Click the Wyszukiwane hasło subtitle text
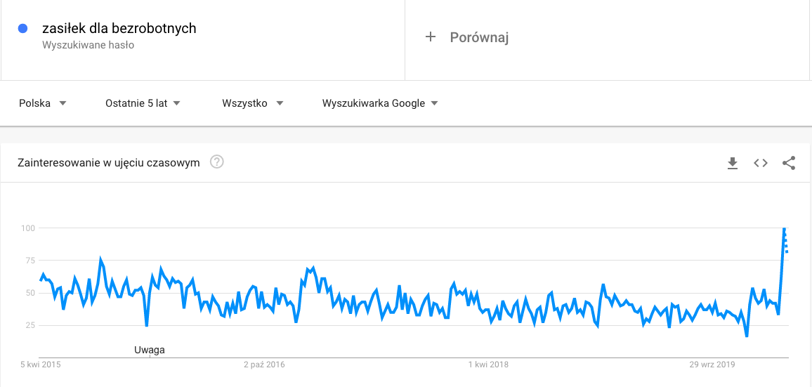812x387 pixels. point(88,45)
